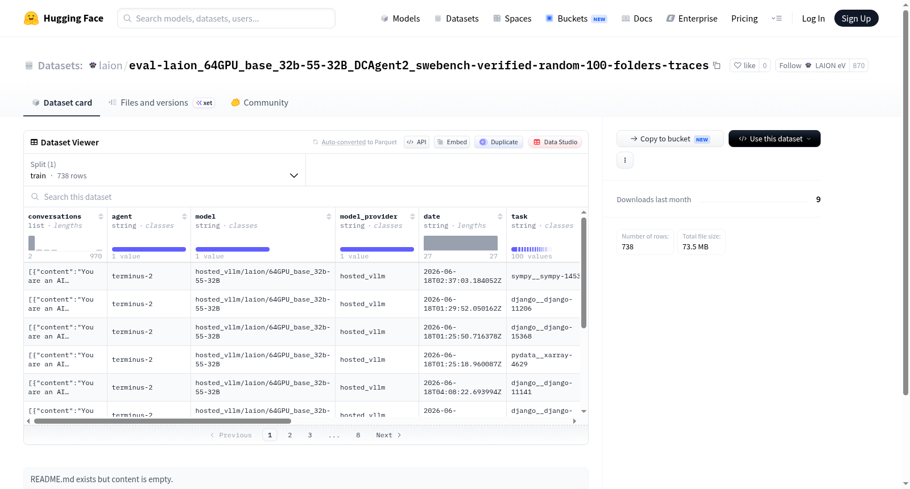910x489 pixels.
Task: Go to Spaces in the navigation
Action: [x=512, y=19]
